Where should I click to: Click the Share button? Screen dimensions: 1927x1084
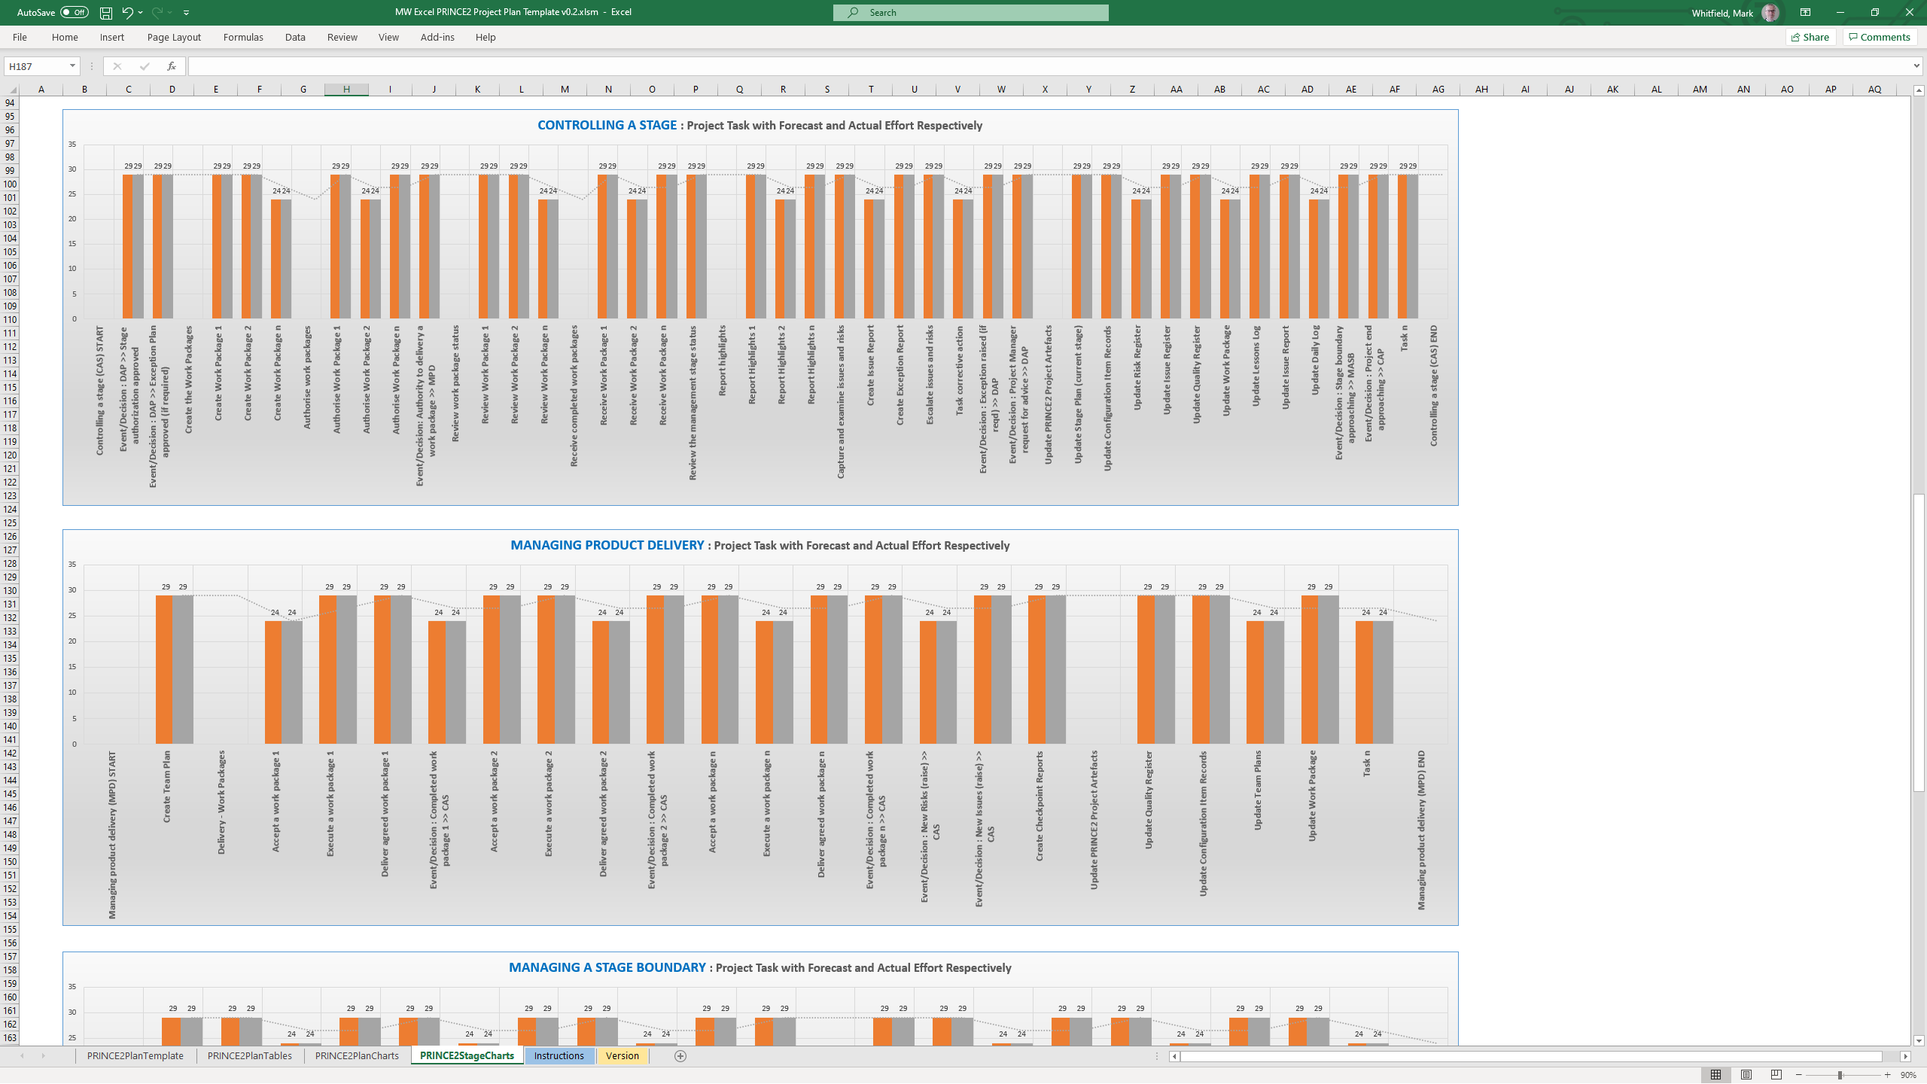click(x=1810, y=37)
